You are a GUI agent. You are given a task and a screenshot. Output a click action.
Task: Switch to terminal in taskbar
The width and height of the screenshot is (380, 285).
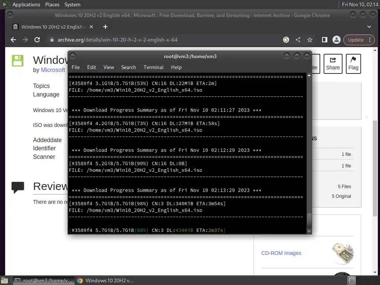(x=44, y=281)
